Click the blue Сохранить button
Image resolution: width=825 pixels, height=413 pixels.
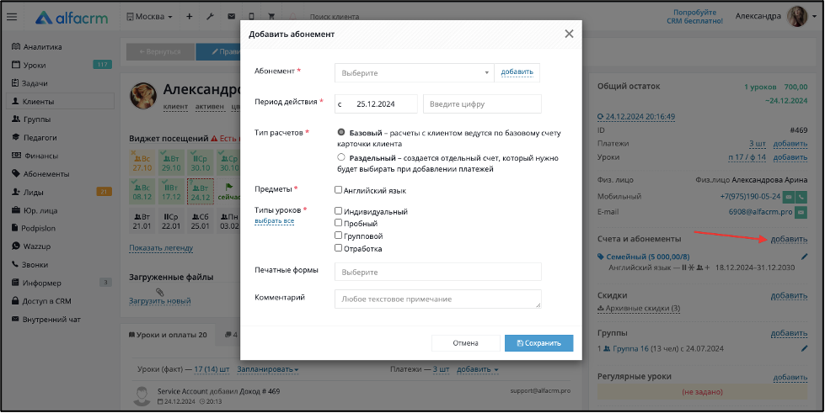538,343
